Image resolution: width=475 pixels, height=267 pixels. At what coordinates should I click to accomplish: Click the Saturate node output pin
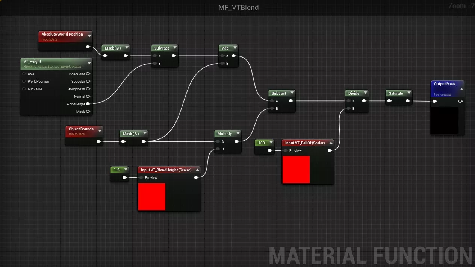coord(408,101)
